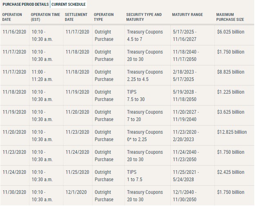The image size is (255, 209).
Task: Click the Maturity Range column header
Action: (187, 15)
